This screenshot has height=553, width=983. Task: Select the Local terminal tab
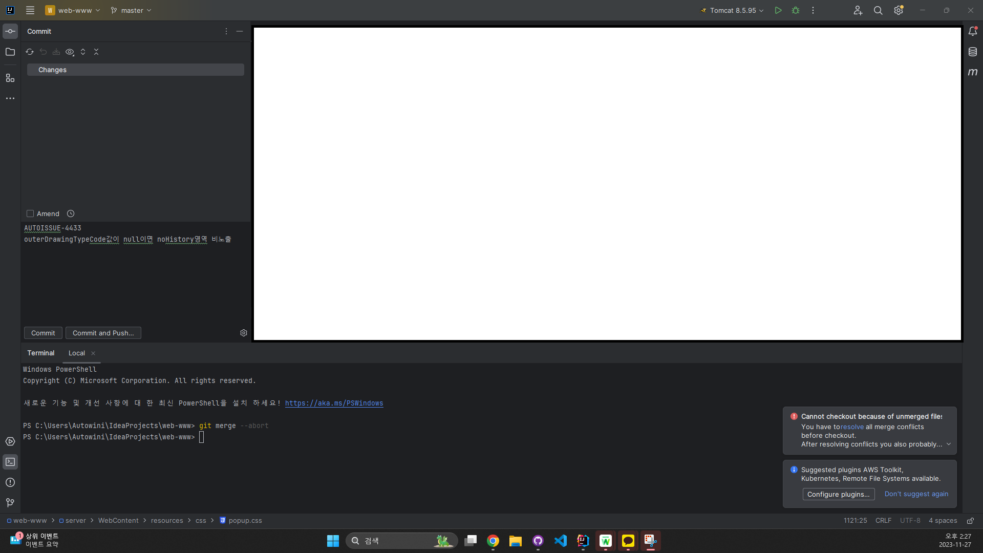[77, 353]
